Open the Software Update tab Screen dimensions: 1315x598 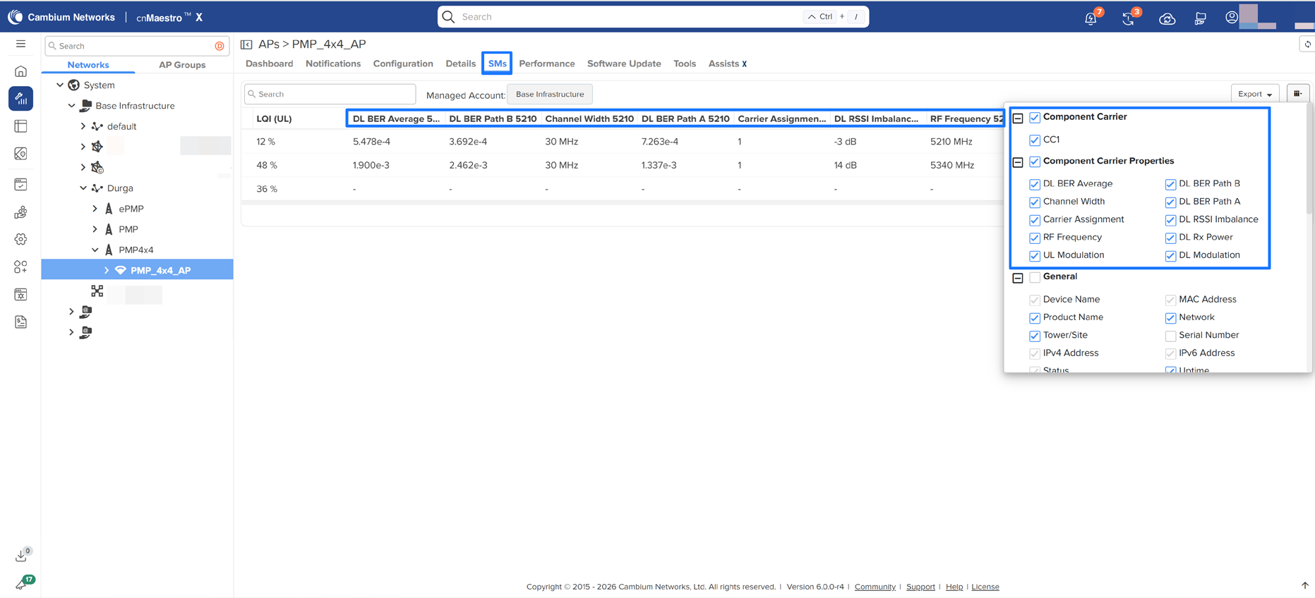pos(624,63)
